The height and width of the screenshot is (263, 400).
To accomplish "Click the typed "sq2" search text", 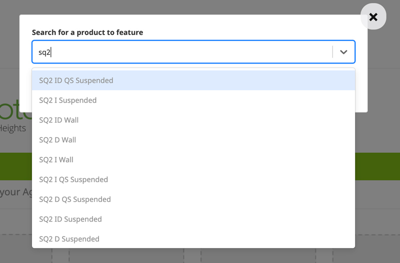I will [44, 52].
